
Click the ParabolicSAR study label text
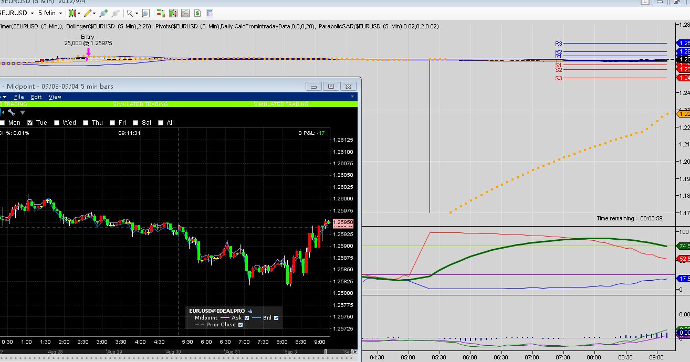378,26
